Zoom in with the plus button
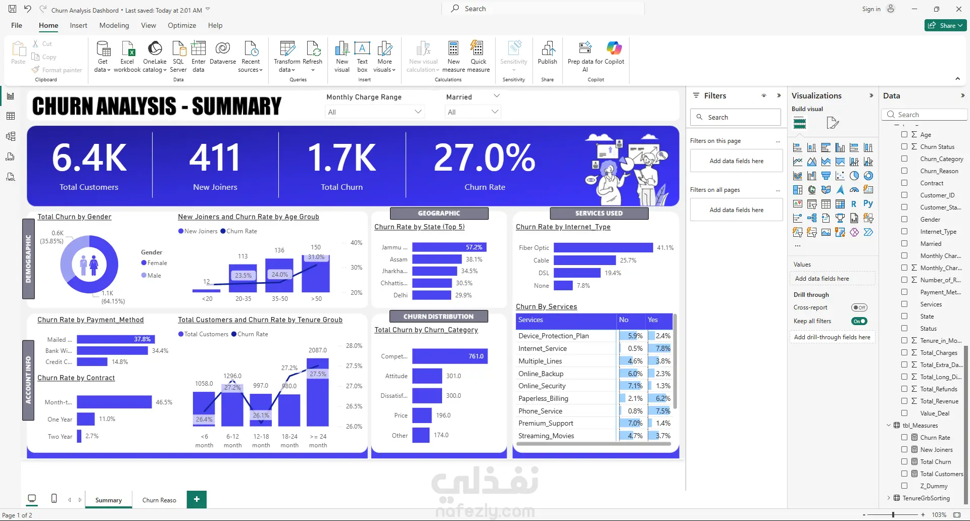This screenshot has width=970, height=521. (x=923, y=515)
